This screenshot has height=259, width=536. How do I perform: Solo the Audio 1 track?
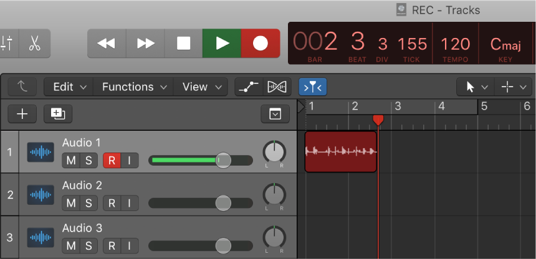click(89, 160)
